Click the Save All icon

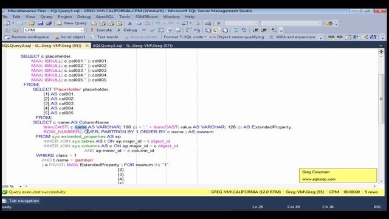click(x=49, y=23)
